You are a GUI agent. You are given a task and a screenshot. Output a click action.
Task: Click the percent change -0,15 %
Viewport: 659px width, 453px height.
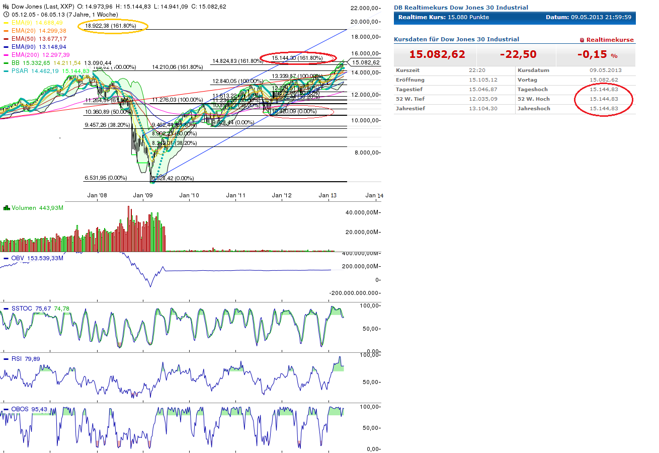tap(597, 54)
